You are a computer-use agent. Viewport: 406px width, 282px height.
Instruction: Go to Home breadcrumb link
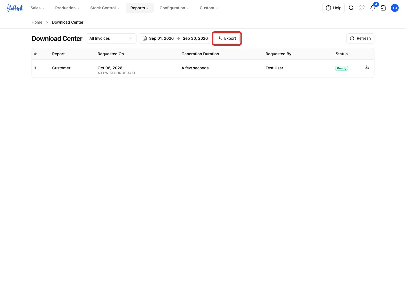37,22
